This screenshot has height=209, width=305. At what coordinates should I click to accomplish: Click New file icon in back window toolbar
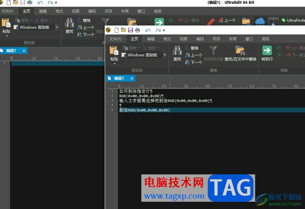pyautogui.click(x=9, y=3)
